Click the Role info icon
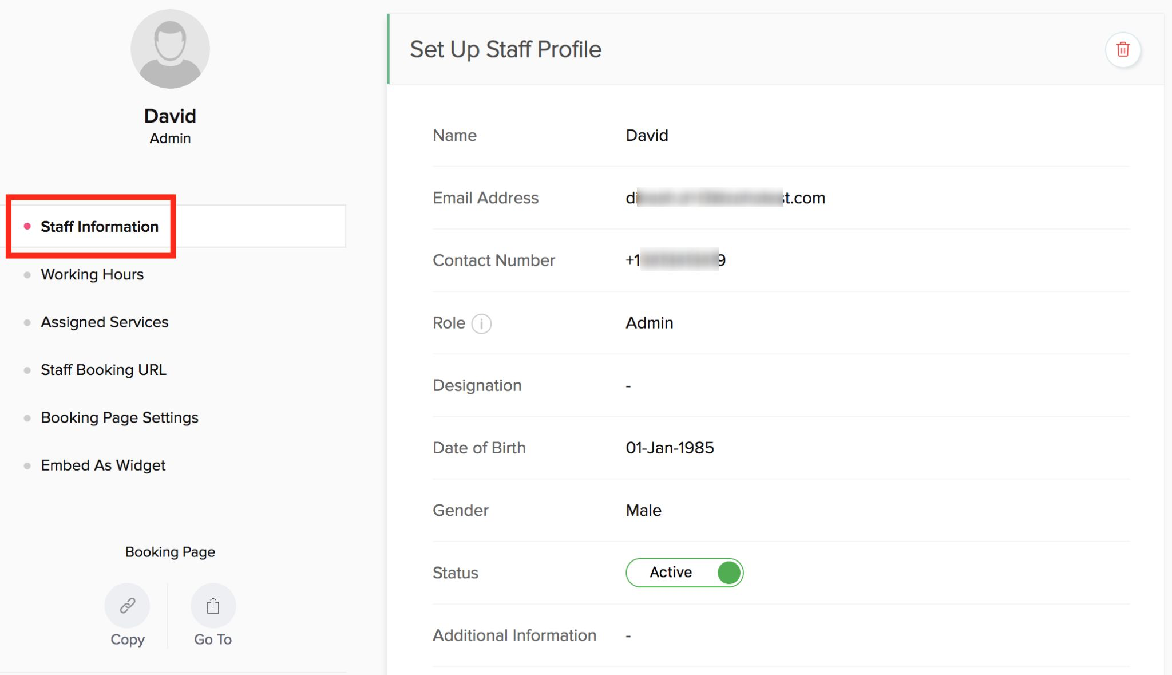The height and width of the screenshot is (675, 1172). 481,324
